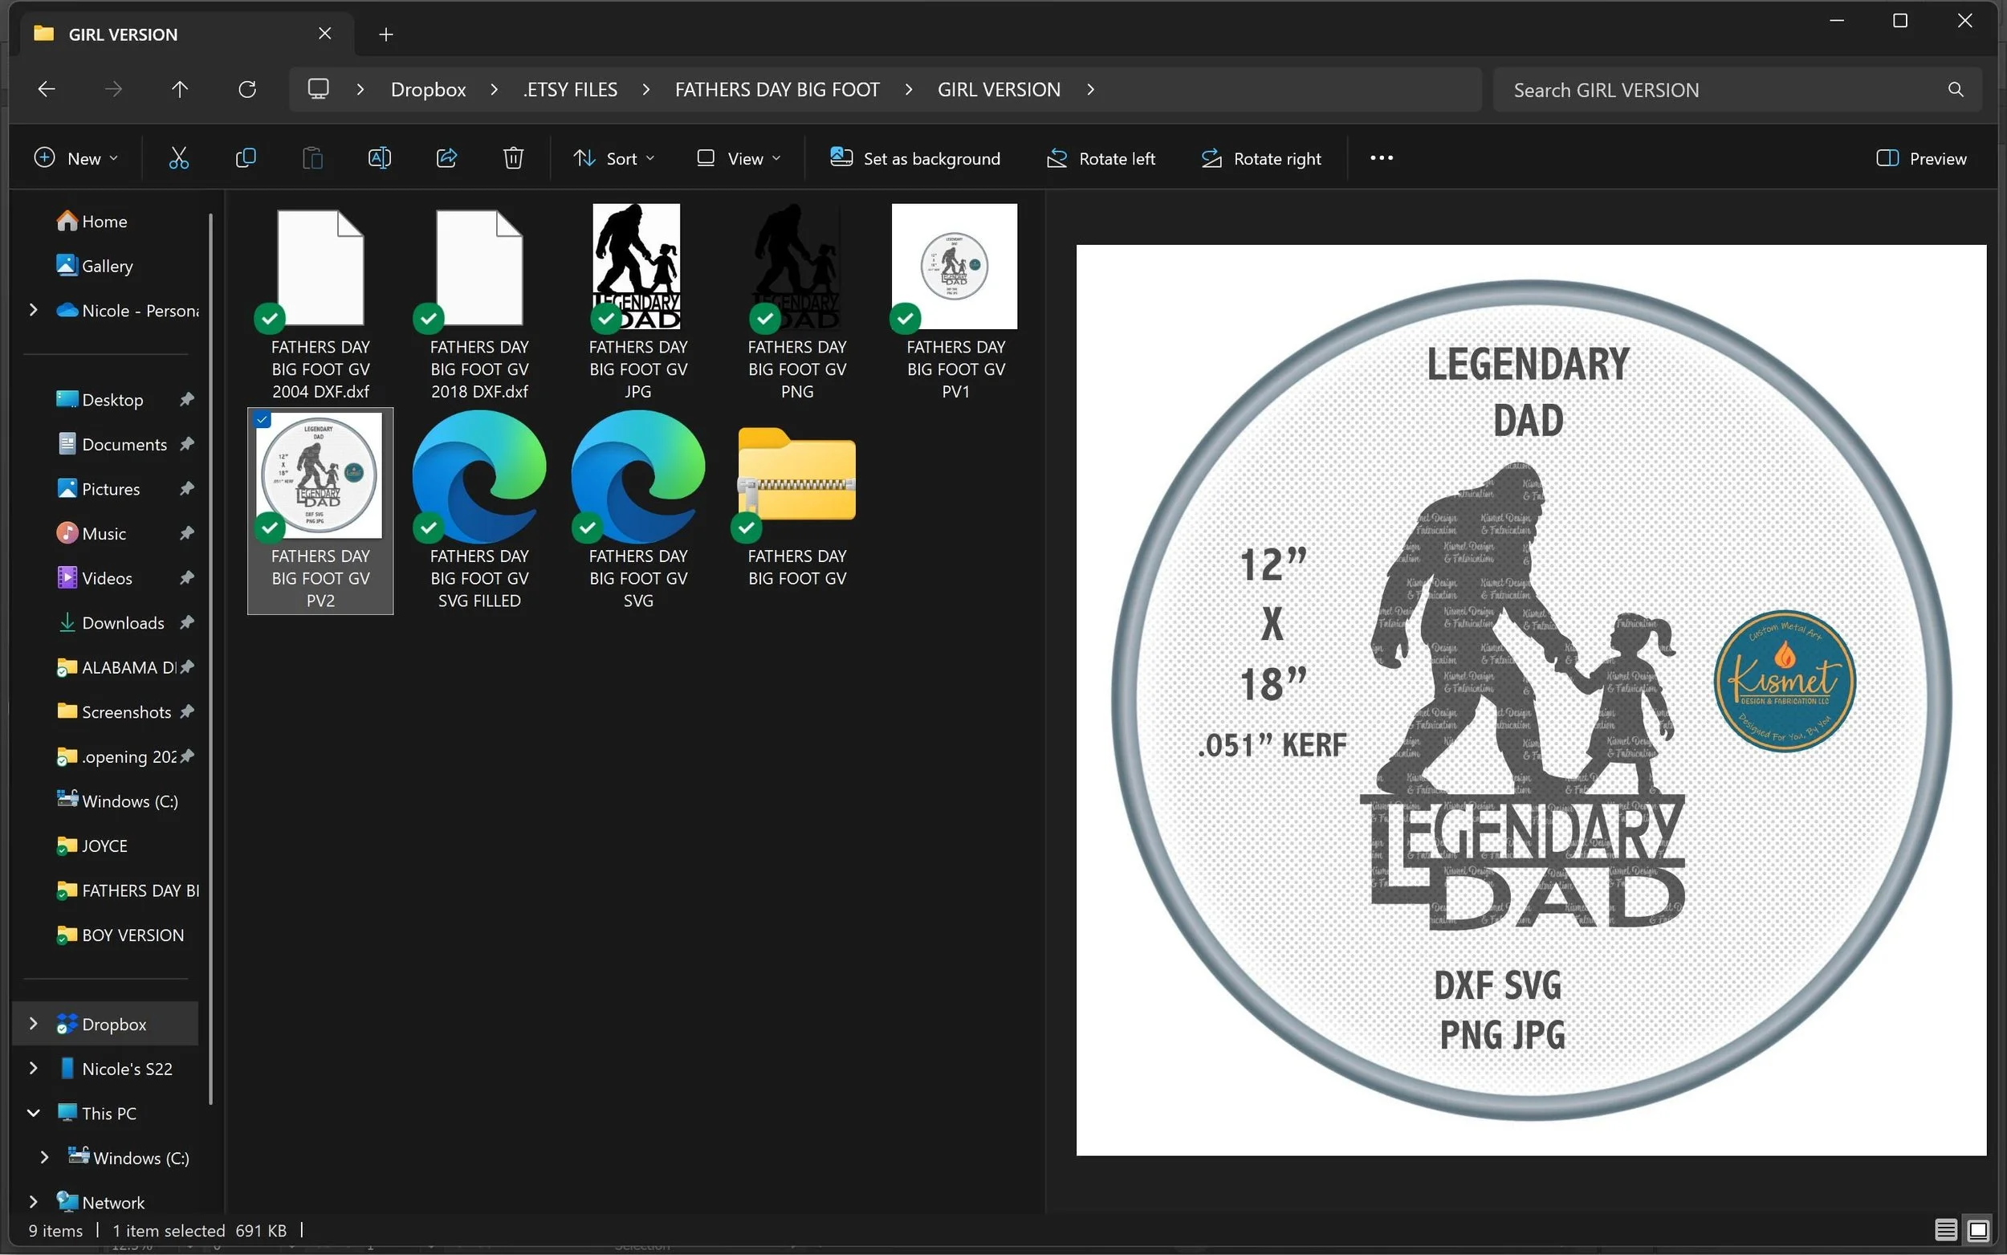
Task: Expand the Nicole's S22 tree node
Action: click(33, 1068)
